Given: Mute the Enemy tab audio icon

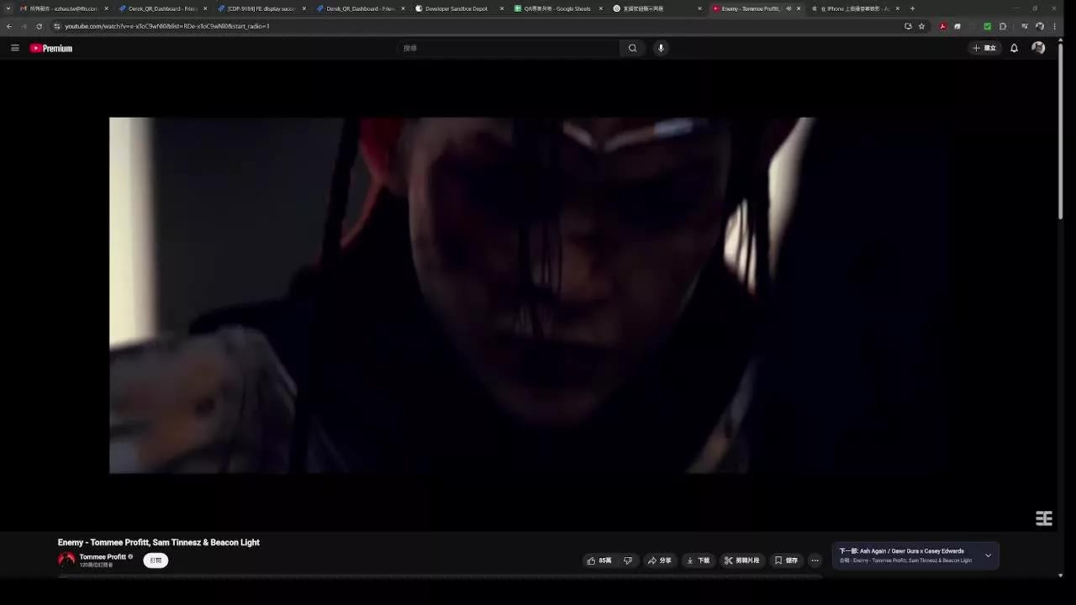Looking at the screenshot, I should tap(789, 8).
